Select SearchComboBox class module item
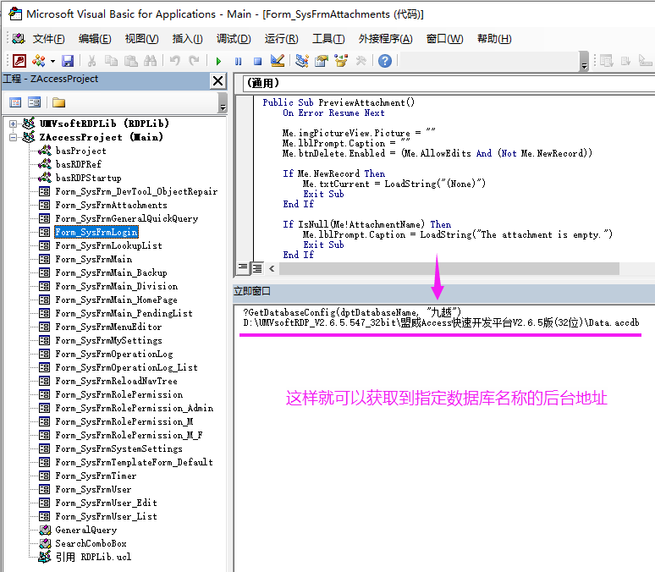This screenshot has width=655, height=572. (91, 543)
